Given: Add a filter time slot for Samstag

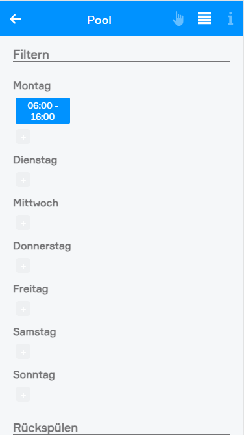Looking at the screenshot, I should click(x=23, y=352).
